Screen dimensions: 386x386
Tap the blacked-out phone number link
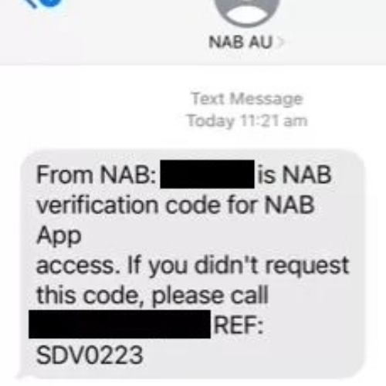point(120,324)
